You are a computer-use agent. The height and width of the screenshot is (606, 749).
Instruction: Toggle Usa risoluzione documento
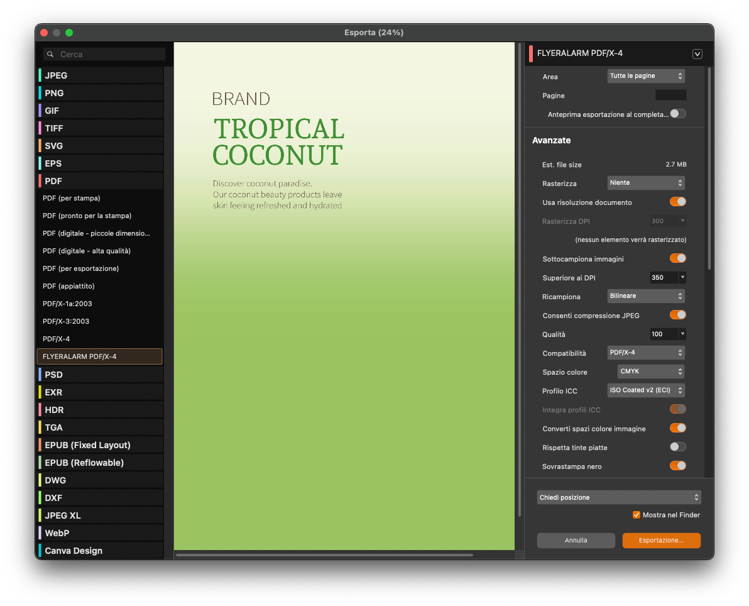click(x=678, y=202)
